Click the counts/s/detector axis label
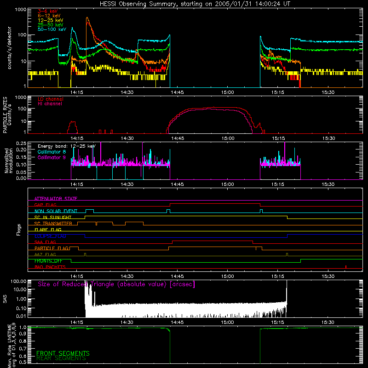The height and width of the screenshot is (368, 368). coord(9,48)
